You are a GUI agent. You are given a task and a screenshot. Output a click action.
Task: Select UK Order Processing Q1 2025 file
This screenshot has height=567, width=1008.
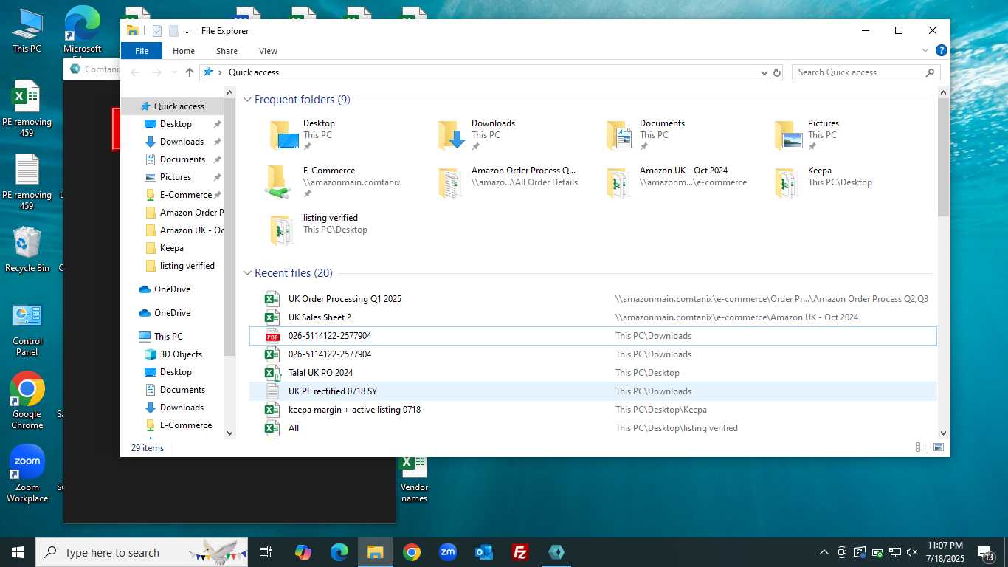click(x=593, y=299)
